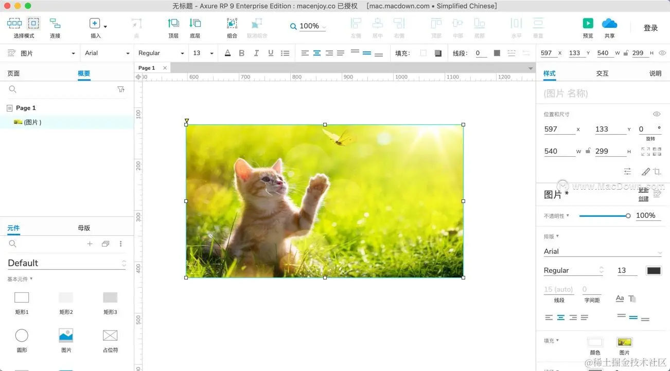Select the contained selection mode icon
The image size is (670, 371).
pos(33,23)
